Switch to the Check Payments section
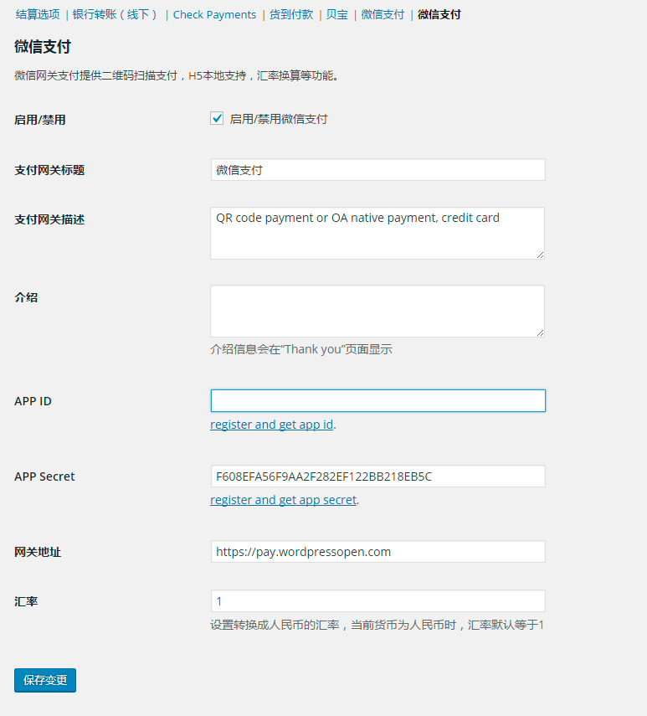This screenshot has height=716, width=647. pos(214,14)
